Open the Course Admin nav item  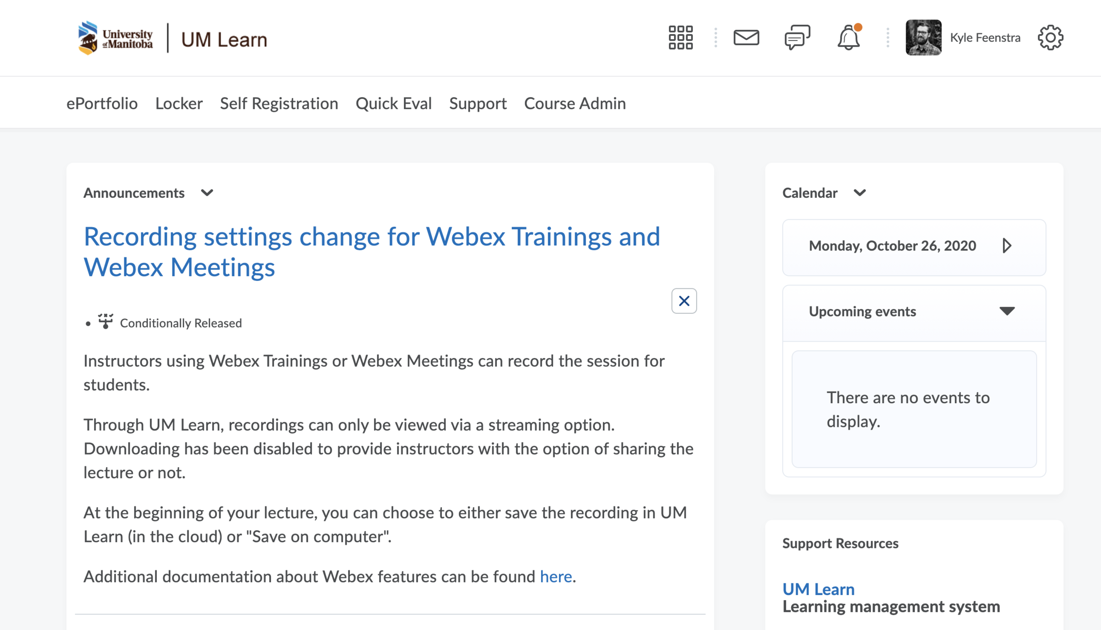click(575, 103)
